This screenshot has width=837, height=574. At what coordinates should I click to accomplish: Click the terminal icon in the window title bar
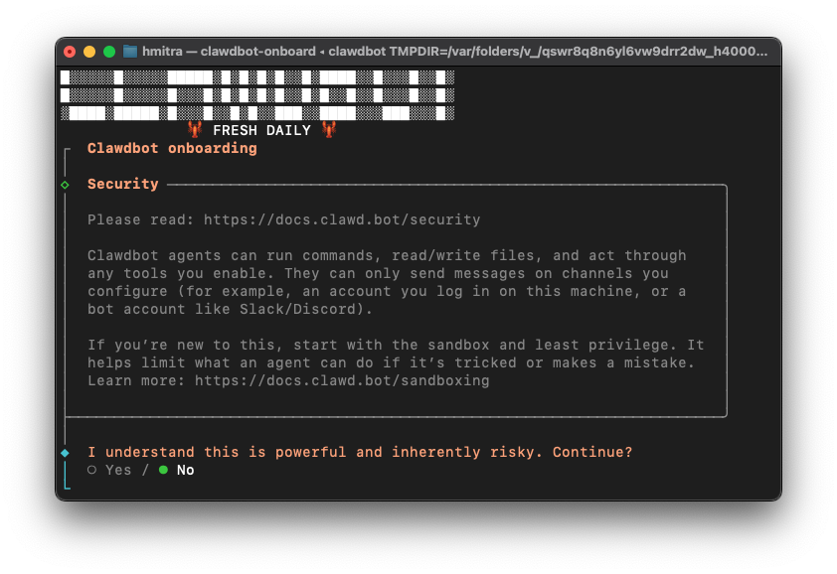(x=130, y=52)
